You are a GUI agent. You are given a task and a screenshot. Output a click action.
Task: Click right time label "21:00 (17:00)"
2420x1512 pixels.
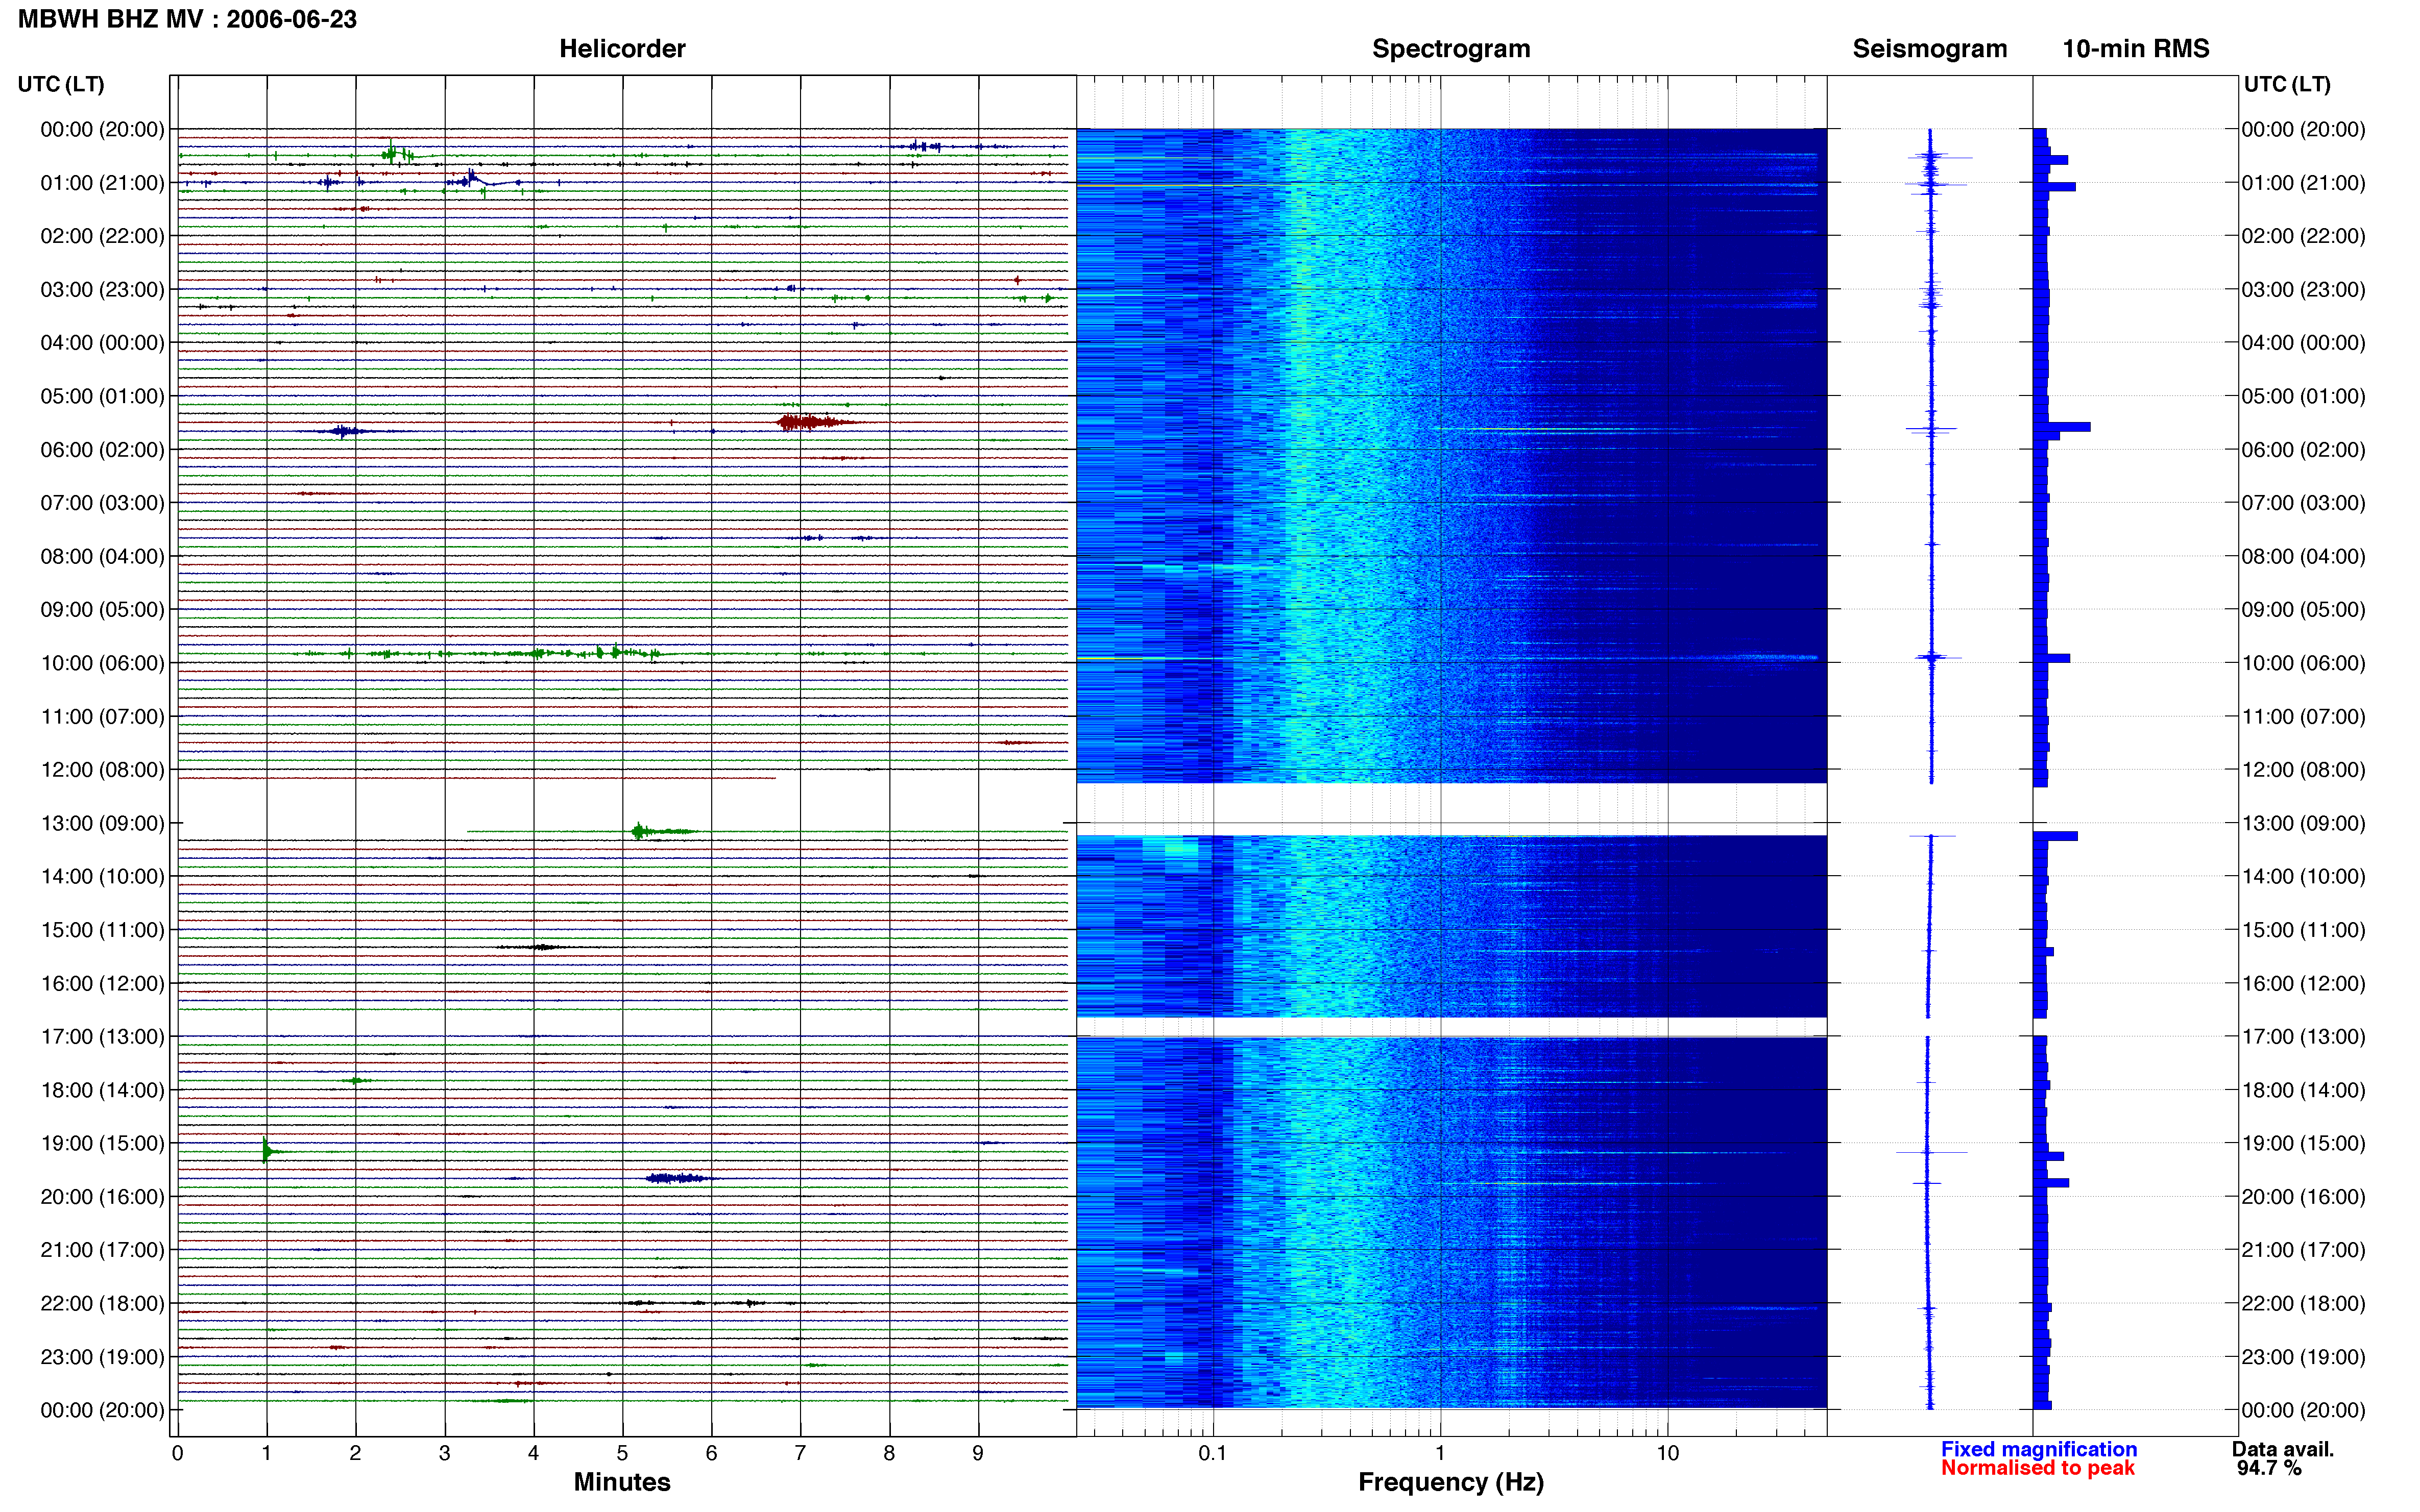click(x=2303, y=1250)
